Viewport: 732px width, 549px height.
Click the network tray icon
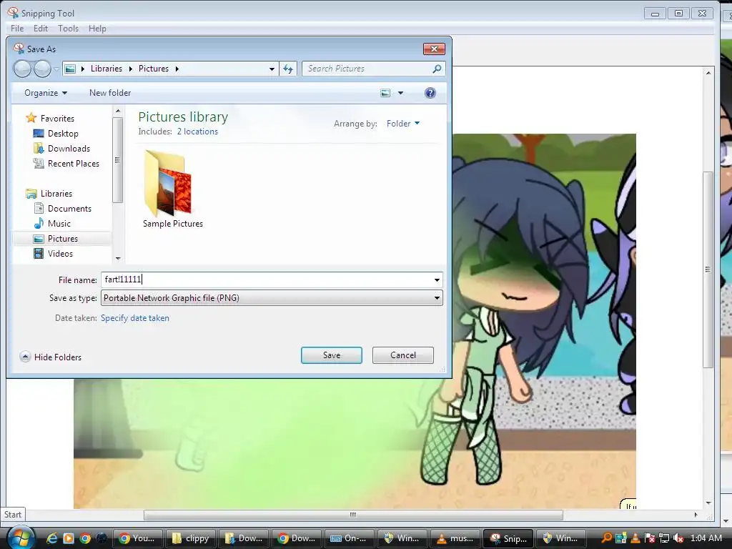tap(664, 538)
